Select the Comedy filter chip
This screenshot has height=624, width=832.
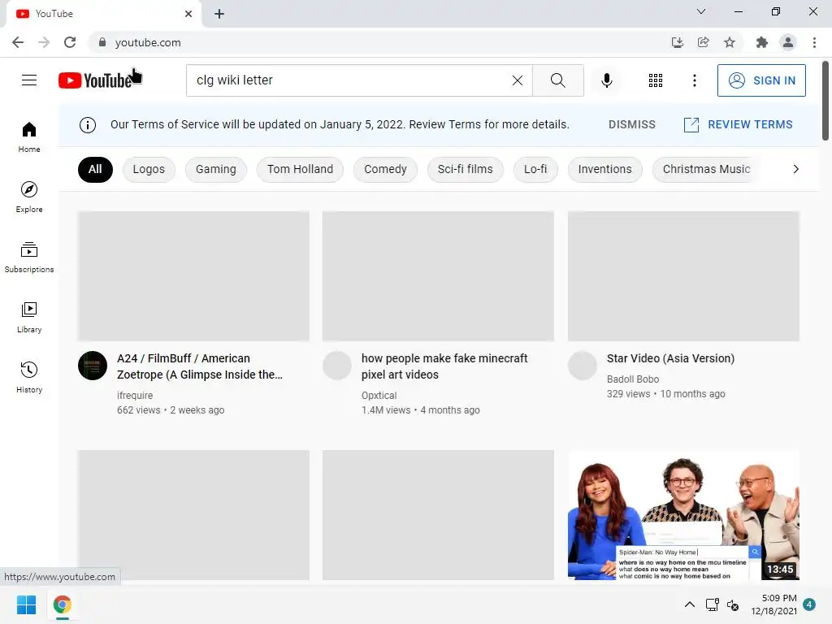(x=385, y=169)
